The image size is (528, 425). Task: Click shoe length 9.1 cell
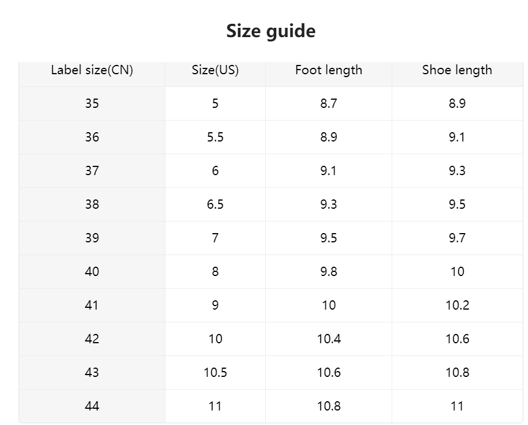click(457, 137)
